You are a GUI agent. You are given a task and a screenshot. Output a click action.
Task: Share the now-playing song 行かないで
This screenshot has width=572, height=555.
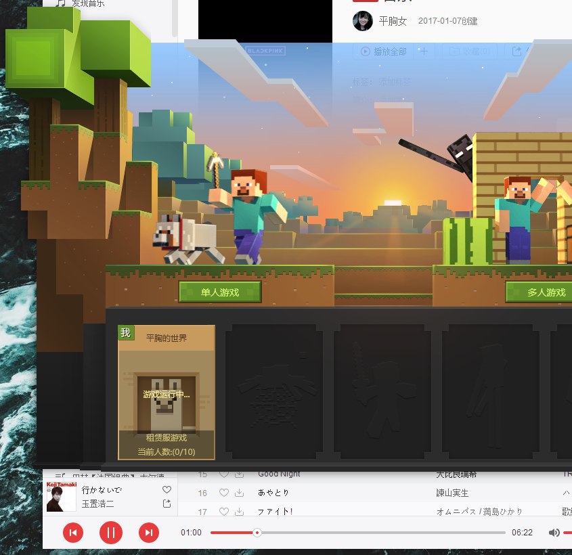(167, 504)
